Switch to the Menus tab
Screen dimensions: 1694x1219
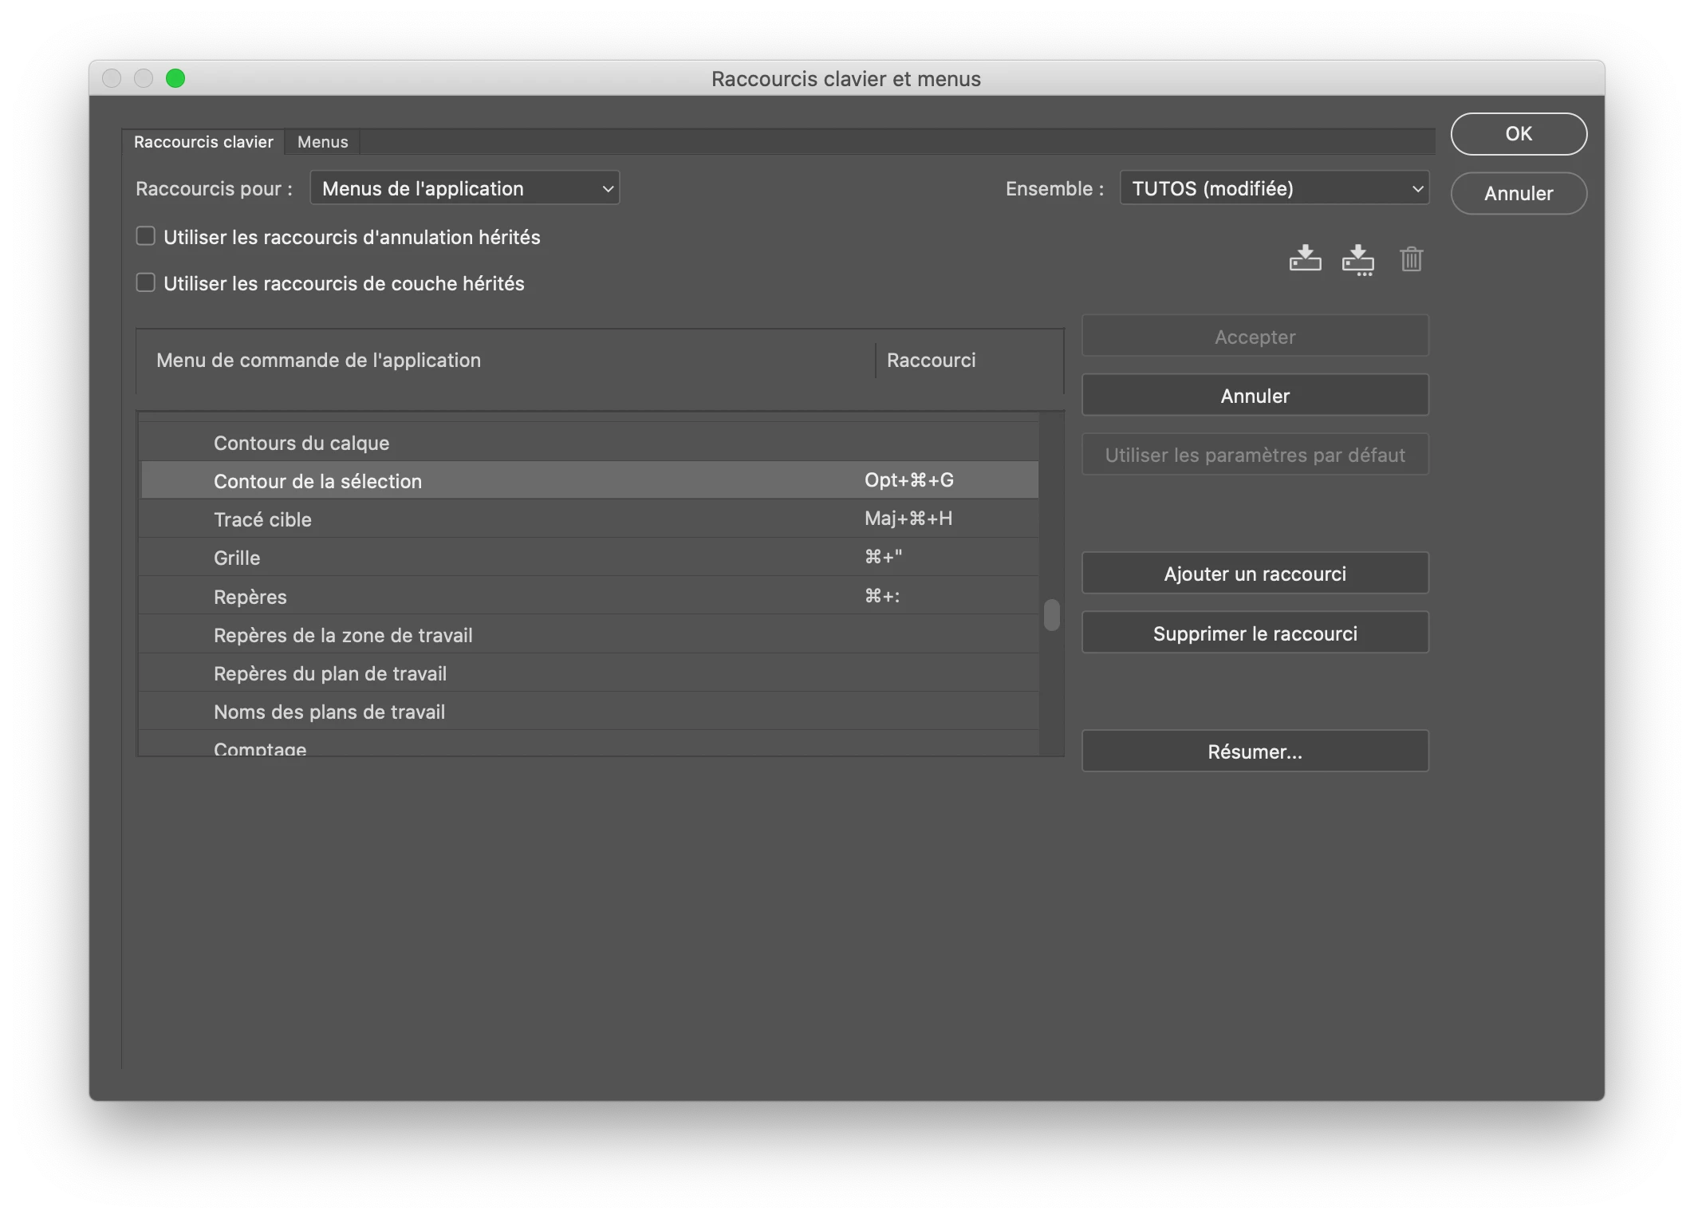(x=322, y=142)
